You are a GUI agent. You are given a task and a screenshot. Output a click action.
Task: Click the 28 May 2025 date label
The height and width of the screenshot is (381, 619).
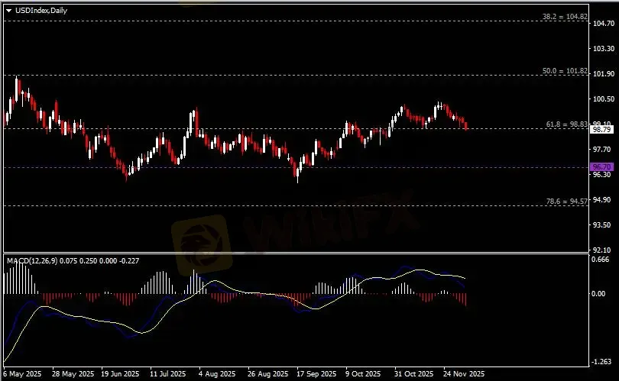pyautogui.click(x=73, y=374)
